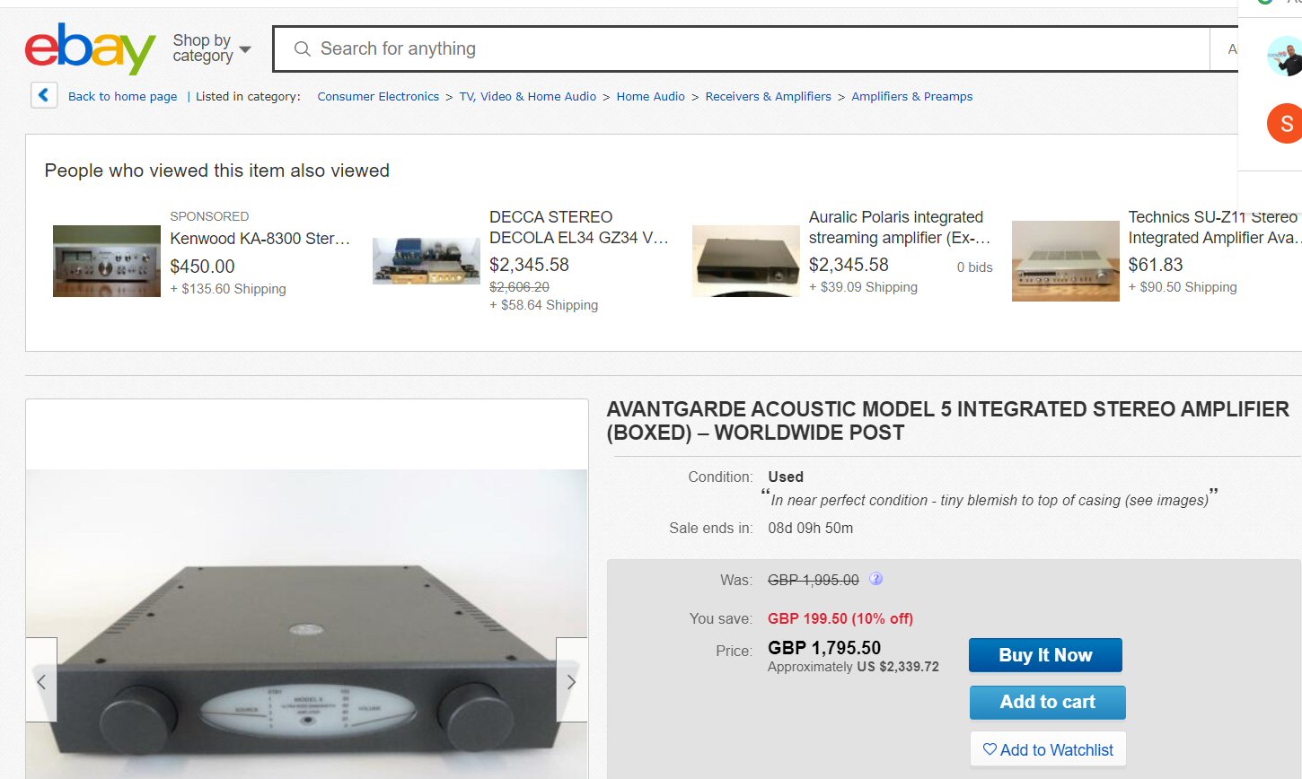The width and height of the screenshot is (1302, 779).
Task: Click the back arrow icon
Action: point(44,95)
